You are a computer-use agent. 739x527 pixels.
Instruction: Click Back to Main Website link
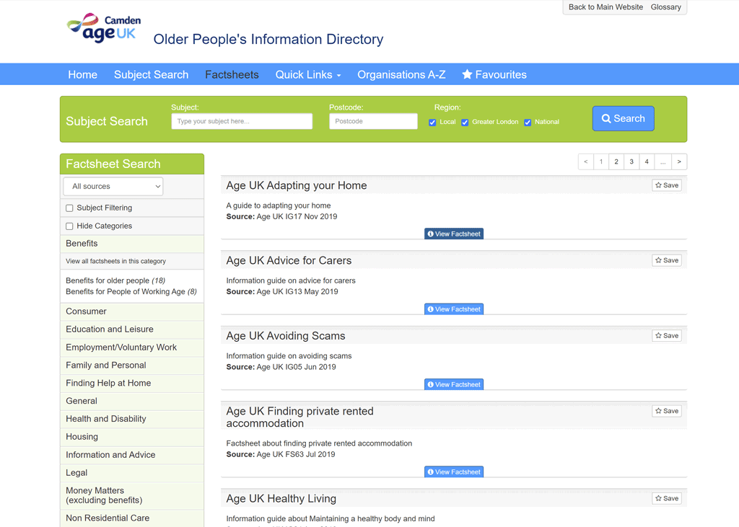(x=605, y=7)
